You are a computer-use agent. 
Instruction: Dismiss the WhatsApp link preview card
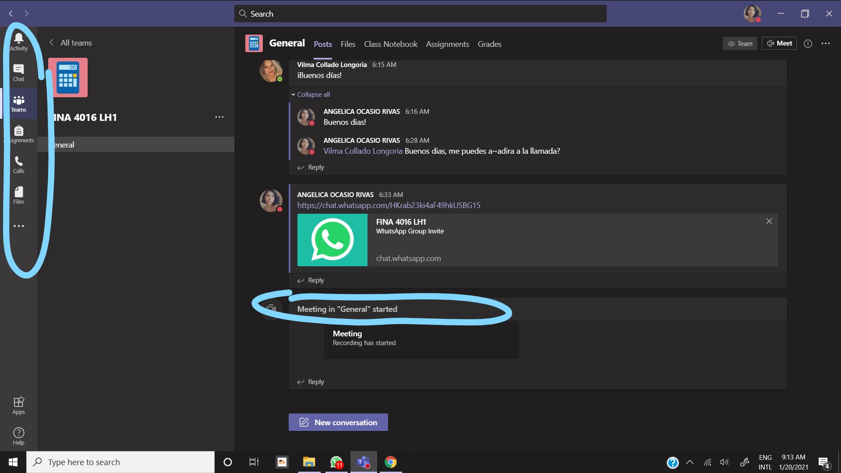[769, 221]
